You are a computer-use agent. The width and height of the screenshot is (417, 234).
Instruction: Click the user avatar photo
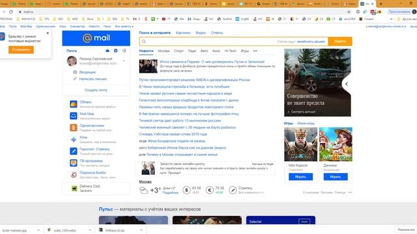[72, 61]
